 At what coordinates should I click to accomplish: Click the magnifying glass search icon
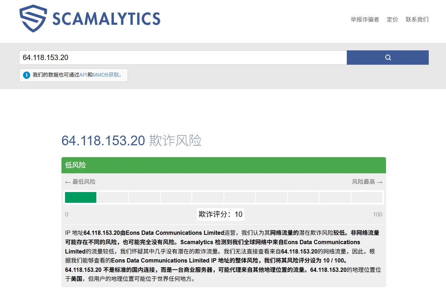(x=387, y=57)
